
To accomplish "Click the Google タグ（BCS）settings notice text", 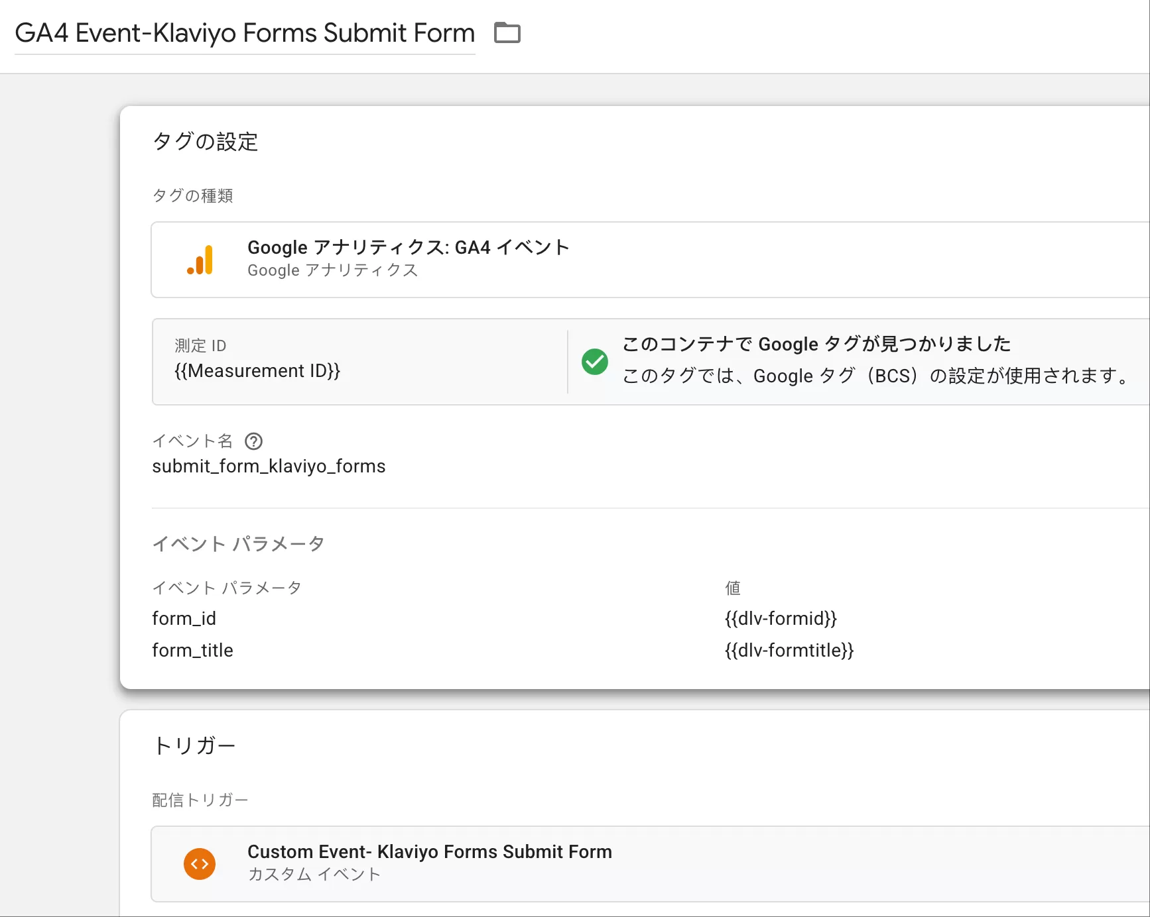I will (x=877, y=376).
